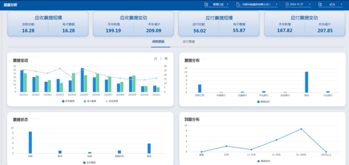Image resolution: width=349 pixels, height=165 pixels.
Task: Click the 91-180天 data point in 到期分布
Action: (301, 129)
